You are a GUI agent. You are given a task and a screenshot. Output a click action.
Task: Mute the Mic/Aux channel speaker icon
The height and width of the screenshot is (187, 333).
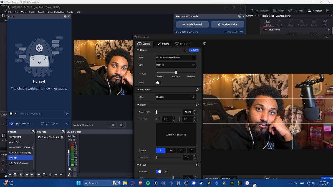click(70, 169)
